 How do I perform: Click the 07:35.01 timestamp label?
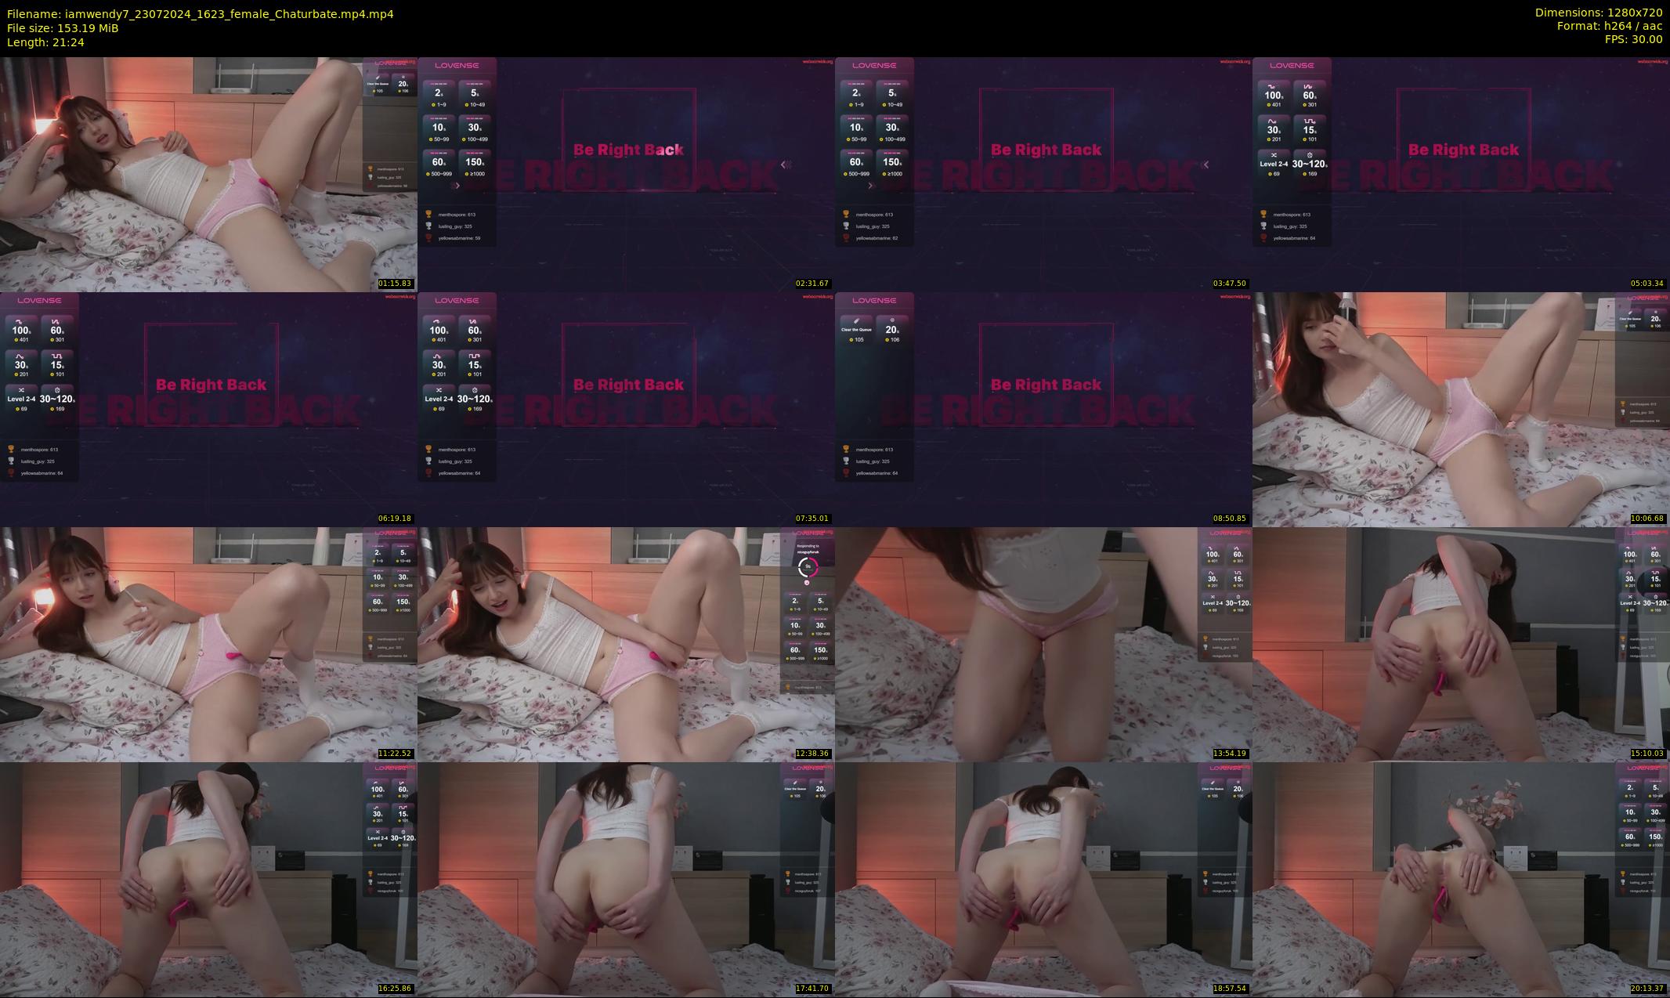(x=812, y=519)
